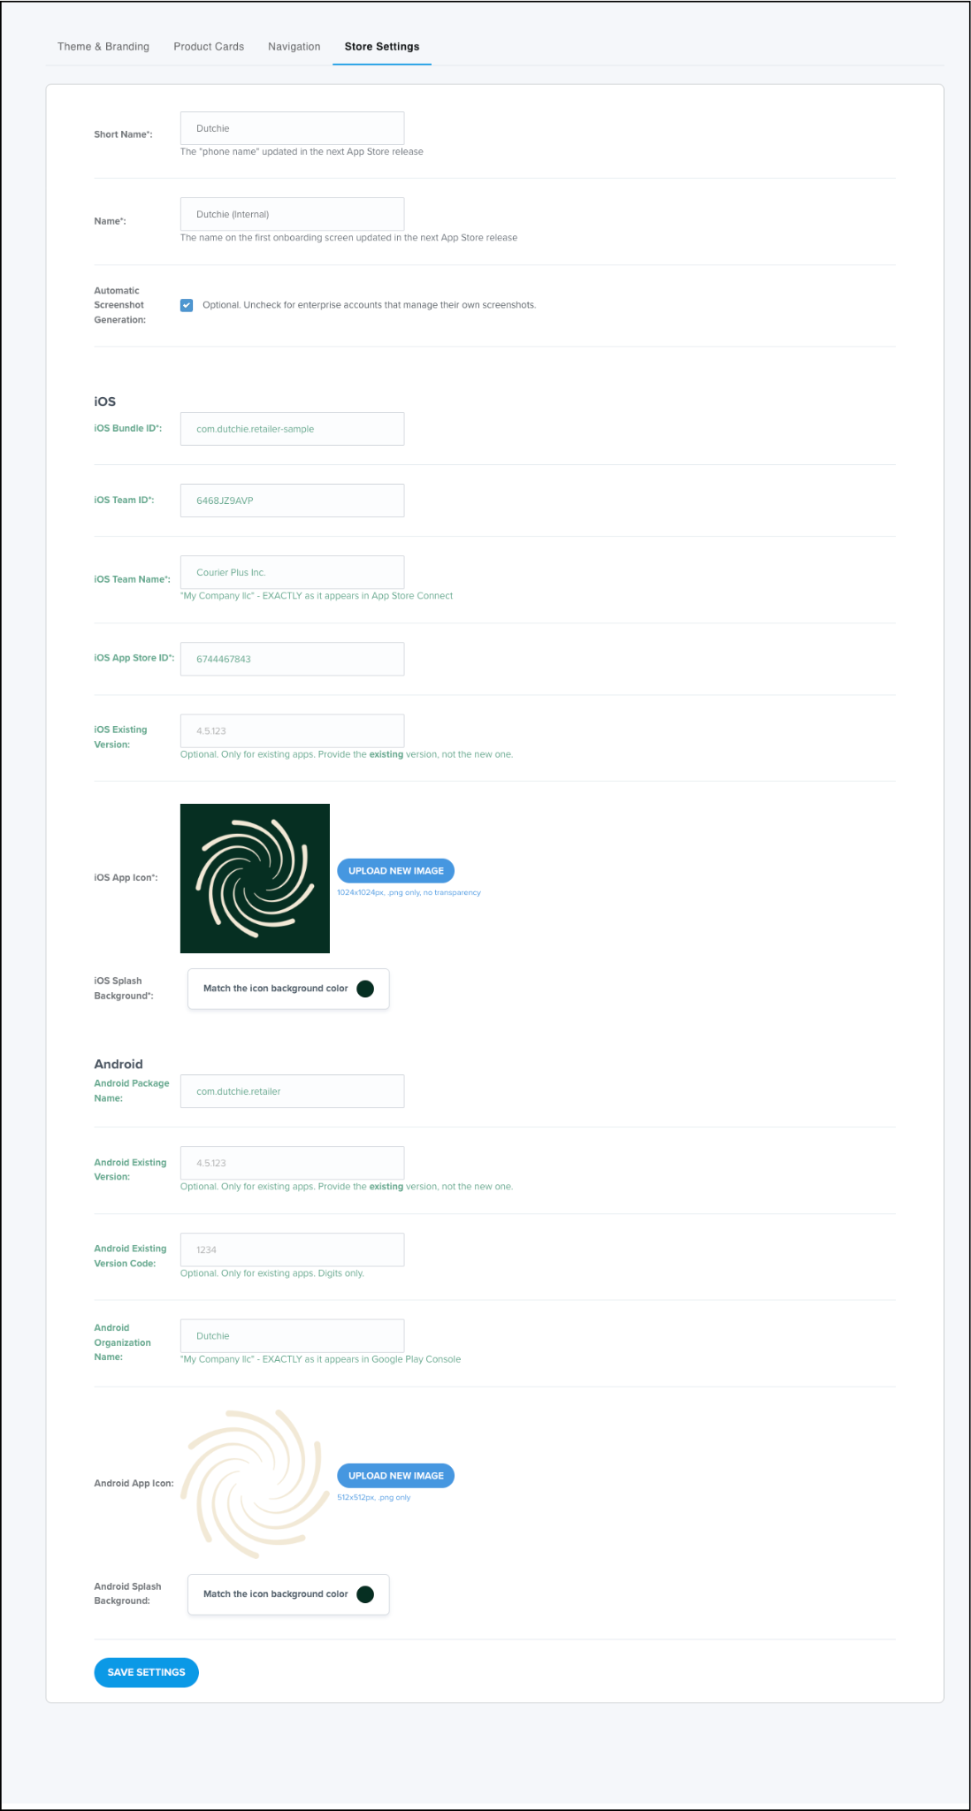Click the iOS Team Name field
The width and height of the screenshot is (971, 1811).
pos(293,572)
